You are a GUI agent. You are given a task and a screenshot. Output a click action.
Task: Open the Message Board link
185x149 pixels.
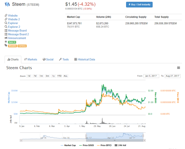tap(17, 30)
